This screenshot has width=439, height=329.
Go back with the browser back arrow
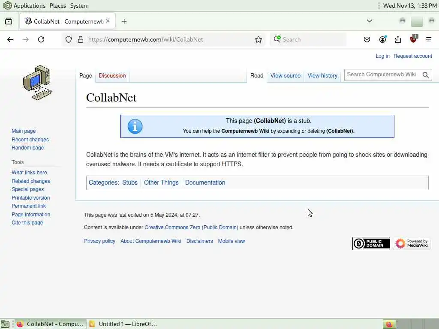10,39
